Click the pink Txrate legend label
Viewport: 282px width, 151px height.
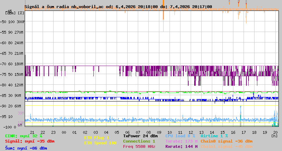181,141
